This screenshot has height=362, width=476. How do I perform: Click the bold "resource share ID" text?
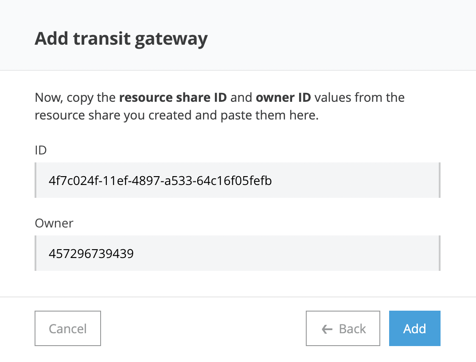(x=173, y=97)
